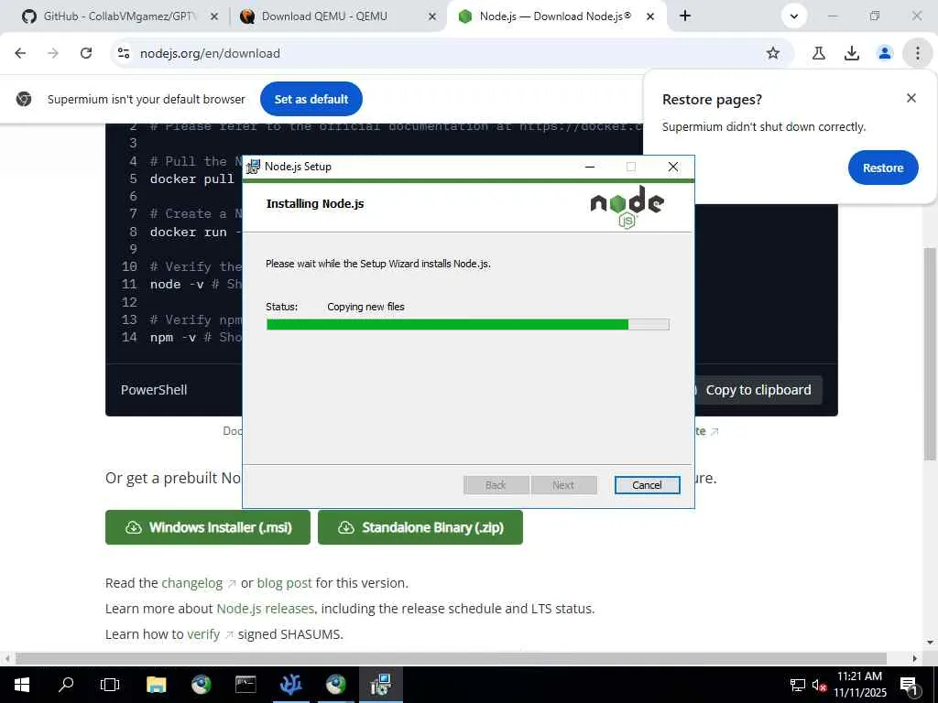
Task: Open the Chrome Labs flask icon
Action: tap(818, 53)
